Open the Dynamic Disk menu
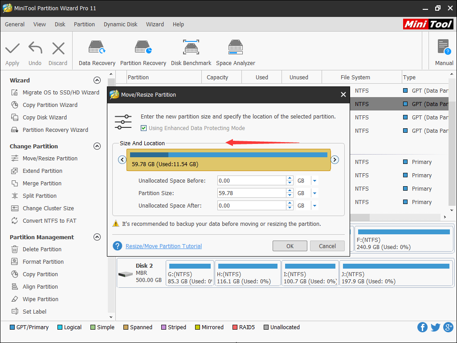The height and width of the screenshot is (343, 457). (120, 24)
